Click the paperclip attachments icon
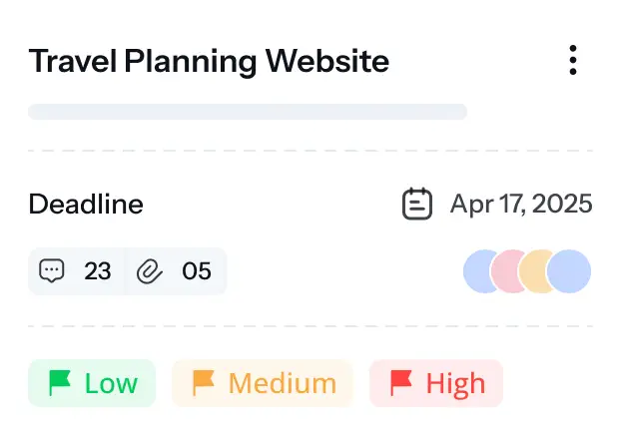619x447 pixels. 149,271
